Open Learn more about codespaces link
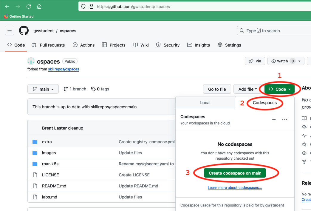311x211 pixels. point(235,188)
